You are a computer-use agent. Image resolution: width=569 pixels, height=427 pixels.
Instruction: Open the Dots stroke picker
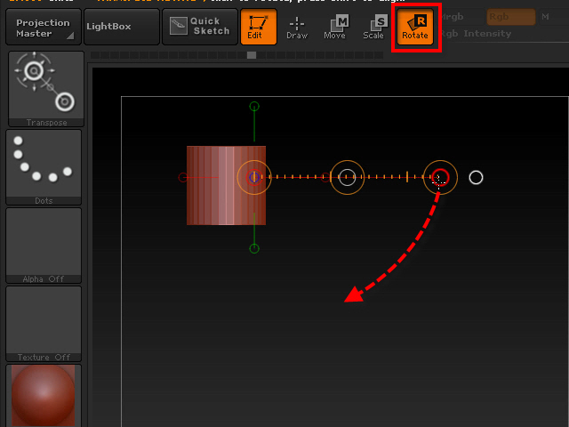(44, 167)
